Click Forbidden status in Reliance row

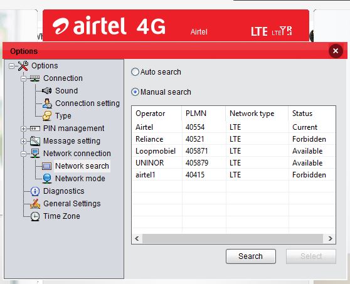pyautogui.click(x=309, y=139)
